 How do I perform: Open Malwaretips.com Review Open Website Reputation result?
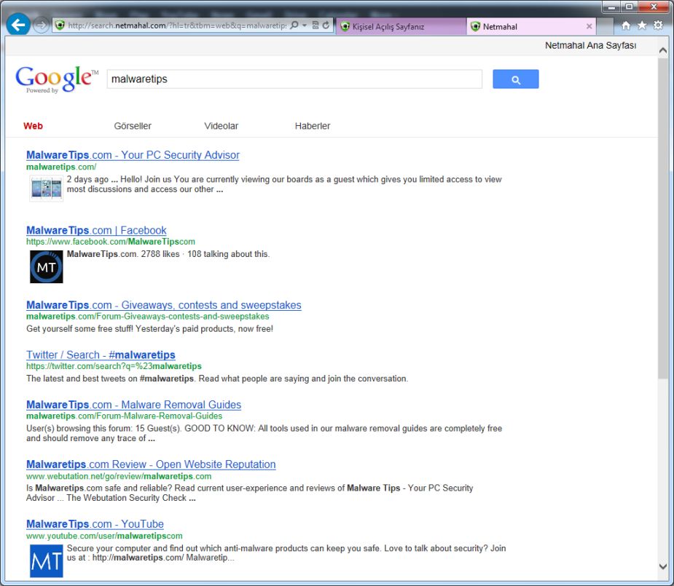point(151,464)
